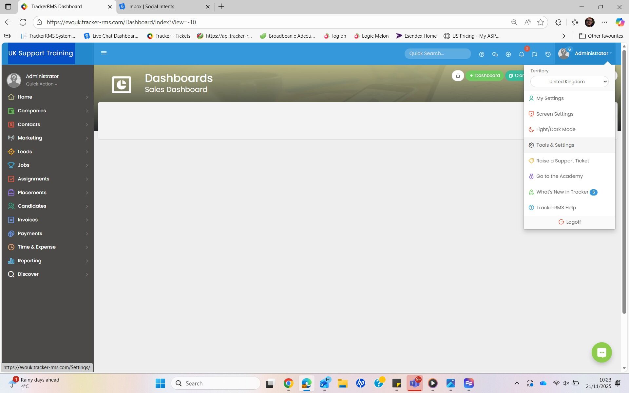Click the plus circle add icon in header
Screen dimensions: 629x393
click(x=508, y=54)
